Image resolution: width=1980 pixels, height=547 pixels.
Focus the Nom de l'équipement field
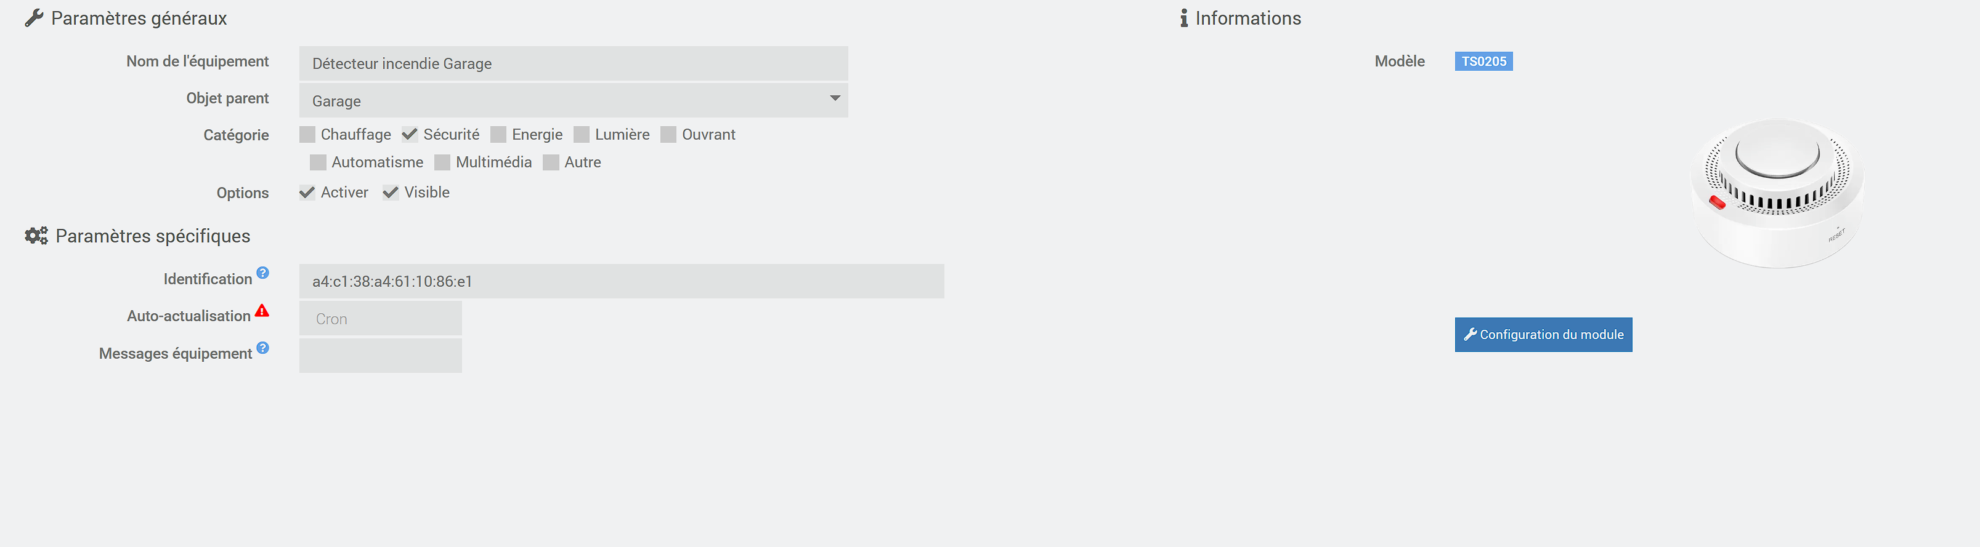coord(574,63)
